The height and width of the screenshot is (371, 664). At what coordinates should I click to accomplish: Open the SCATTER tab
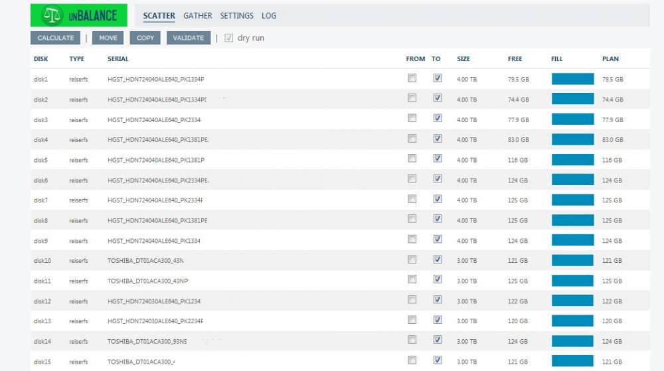coord(159,16)
